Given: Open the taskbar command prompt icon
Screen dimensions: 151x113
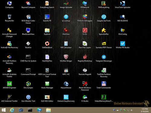Looking at the screenshot, I should 30,110.
